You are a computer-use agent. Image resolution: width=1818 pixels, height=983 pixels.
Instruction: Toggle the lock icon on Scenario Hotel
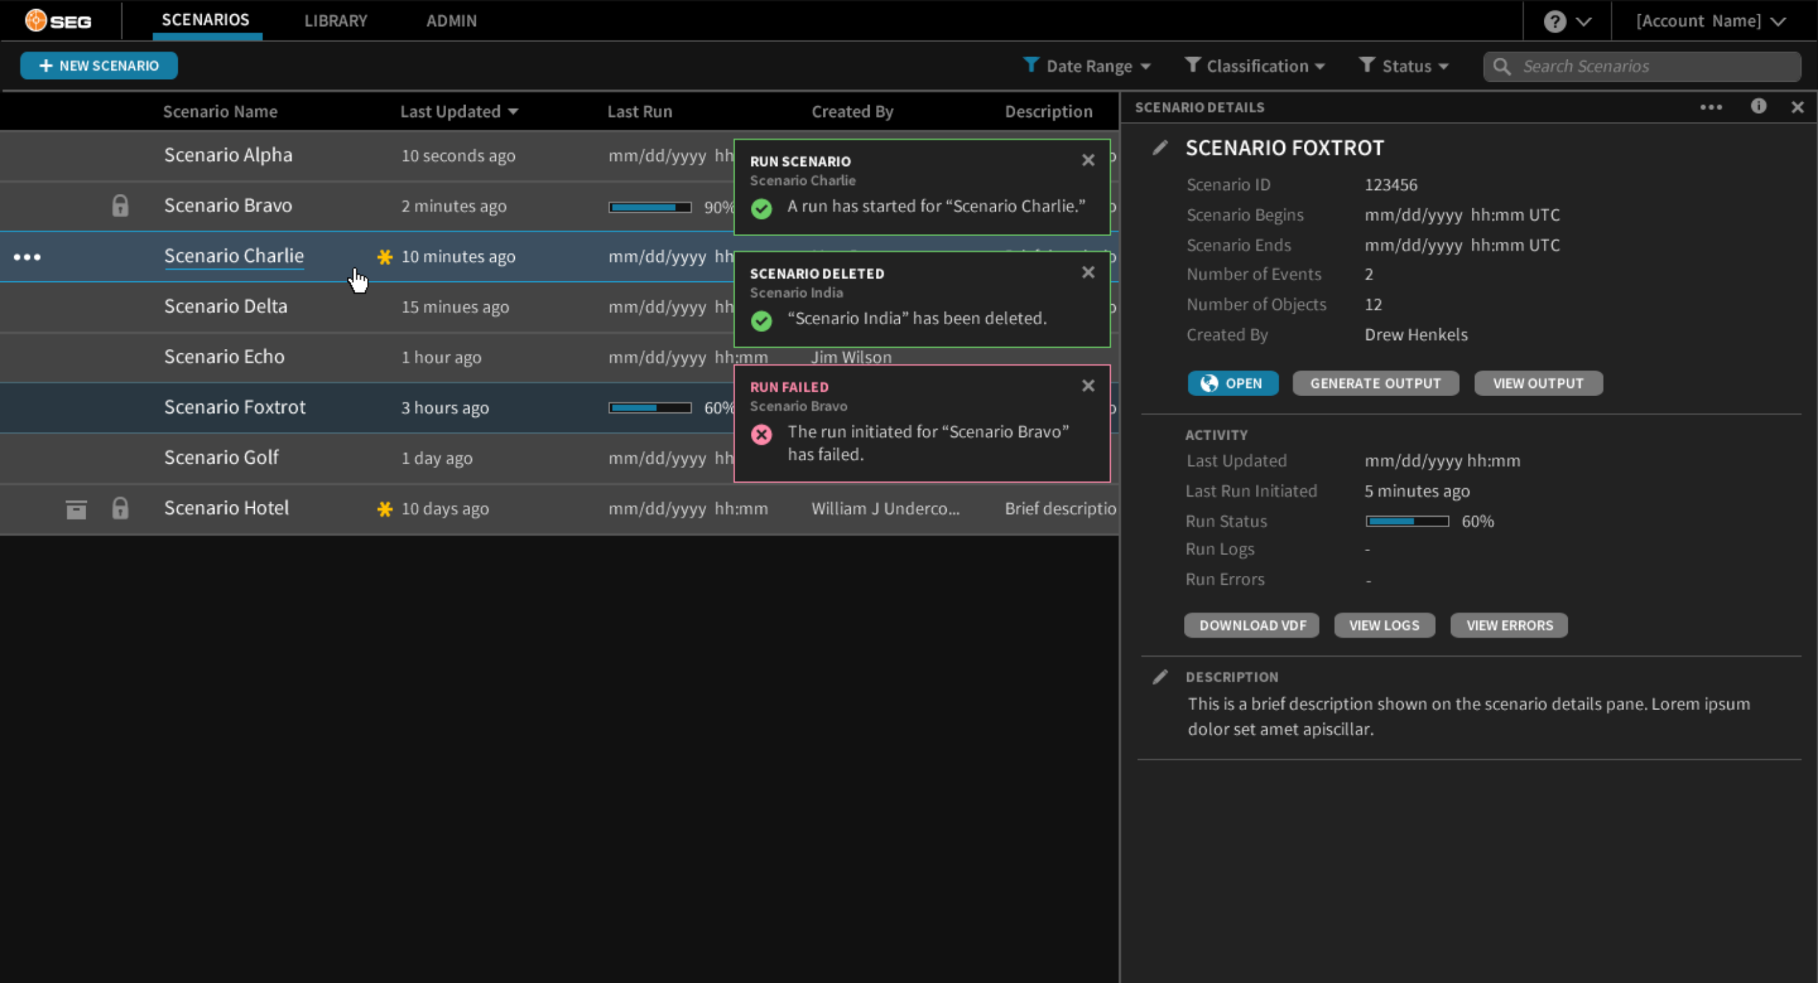(120, 509)
